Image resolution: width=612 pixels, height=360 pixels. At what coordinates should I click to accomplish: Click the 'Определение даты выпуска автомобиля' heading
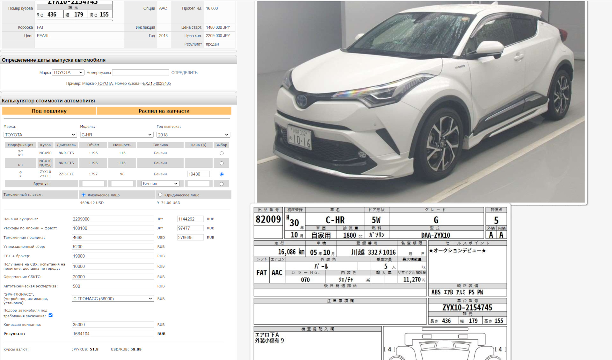click(x=54, y=60)
